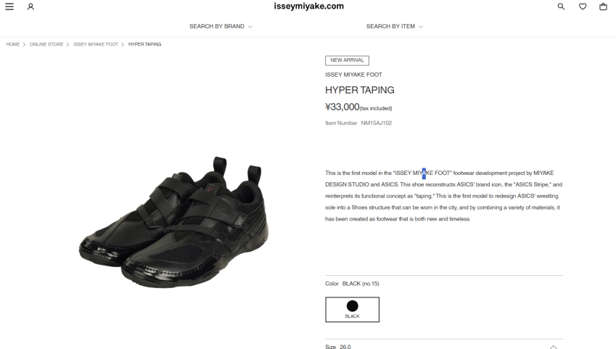Click the isseymiyake.com site logo
The height and width of the screenshot is (349, 616).
[x=309, y=7]
